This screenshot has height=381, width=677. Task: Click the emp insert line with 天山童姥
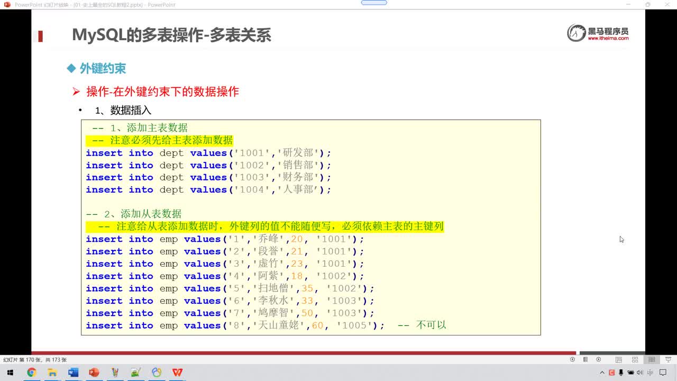click(x=235, y=325)
